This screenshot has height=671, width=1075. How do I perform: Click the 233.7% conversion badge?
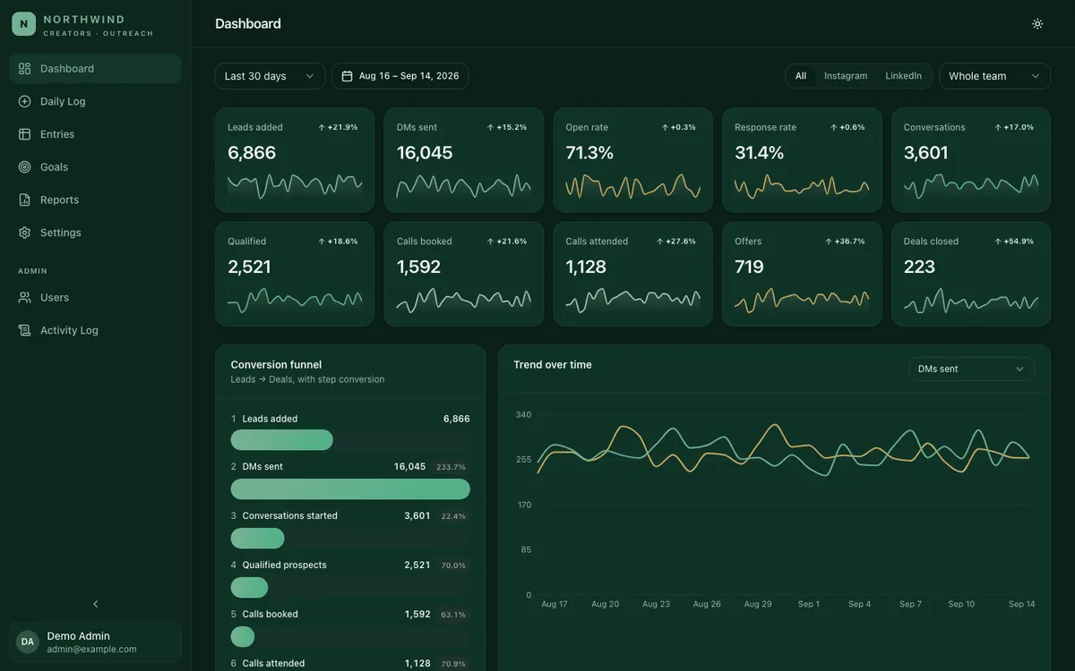tap(451, 467)
